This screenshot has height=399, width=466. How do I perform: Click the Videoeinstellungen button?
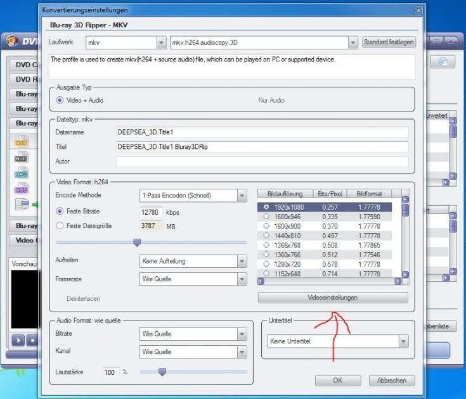point(332,298)
